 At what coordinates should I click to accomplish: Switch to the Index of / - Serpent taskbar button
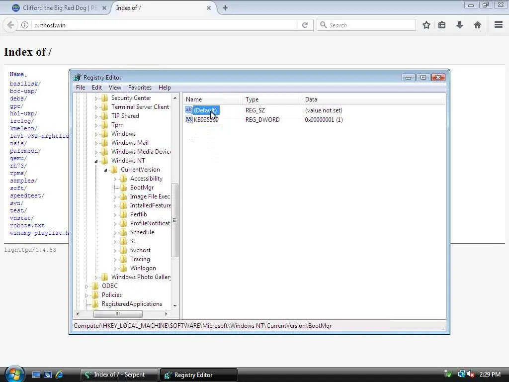[119, 375]
